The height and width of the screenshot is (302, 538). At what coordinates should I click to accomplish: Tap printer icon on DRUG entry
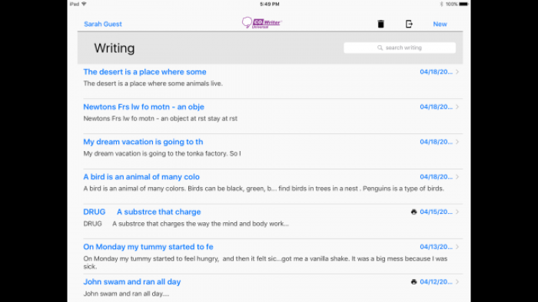coord(413,212)
